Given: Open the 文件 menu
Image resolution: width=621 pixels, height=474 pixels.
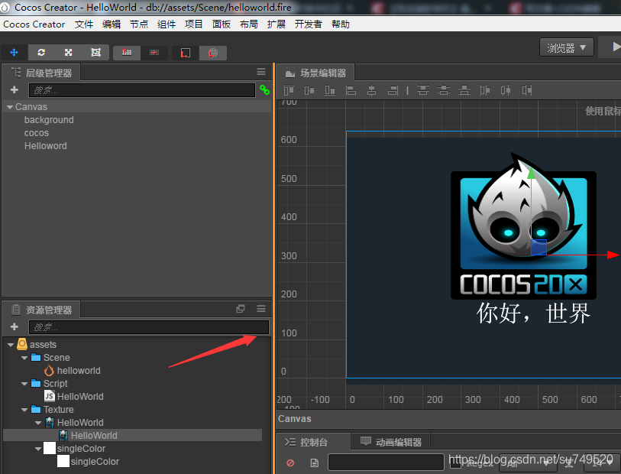Looking at the screenshot, I should point(84,24).
